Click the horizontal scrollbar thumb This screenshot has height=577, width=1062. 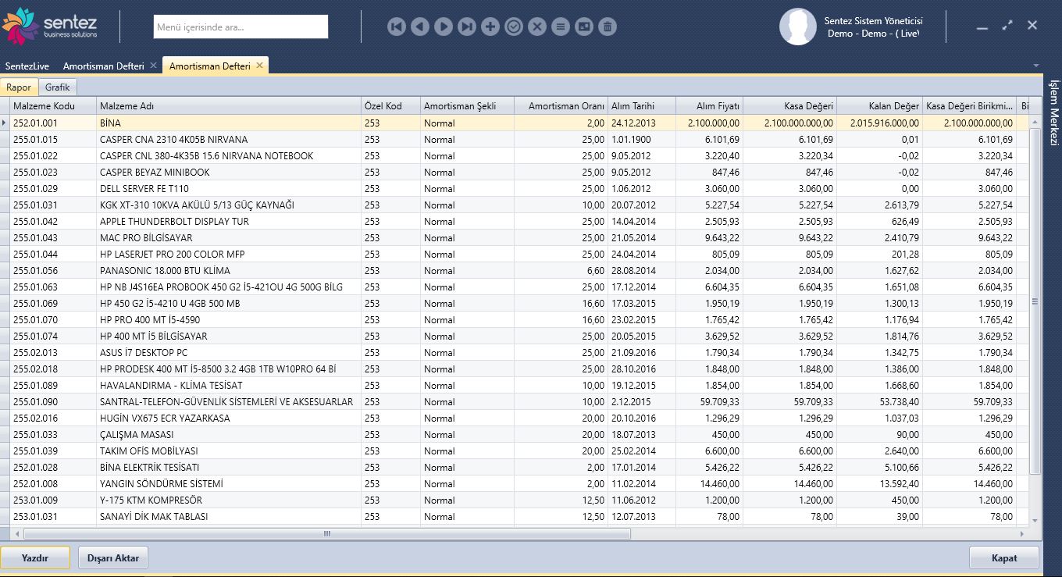tap(326, 534)
